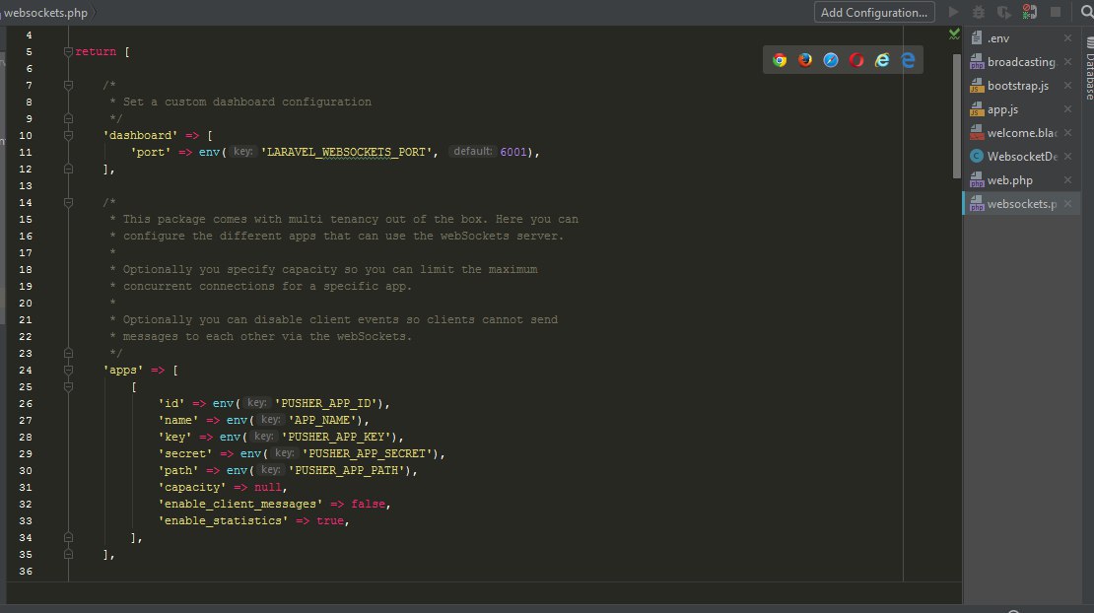
Task: Click the 'LARAVEL_WEBSOCKETS_PORT' string
Action: point(346,152)
